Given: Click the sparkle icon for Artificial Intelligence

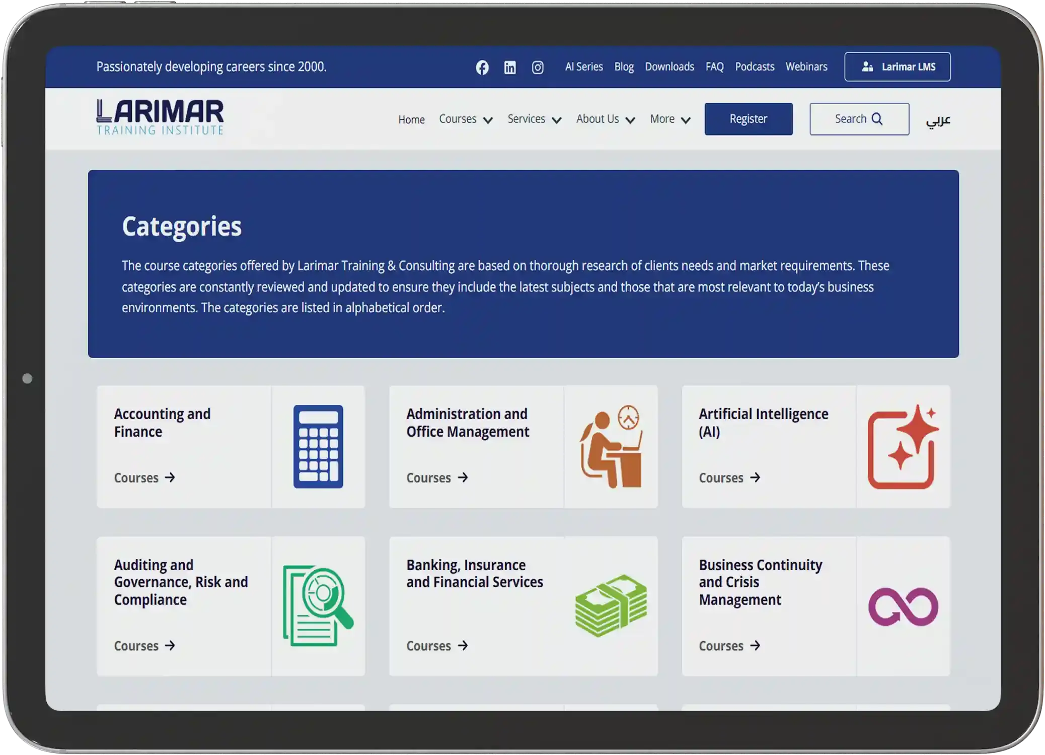Looking at the screenshot, I should [x=903, y=446].
